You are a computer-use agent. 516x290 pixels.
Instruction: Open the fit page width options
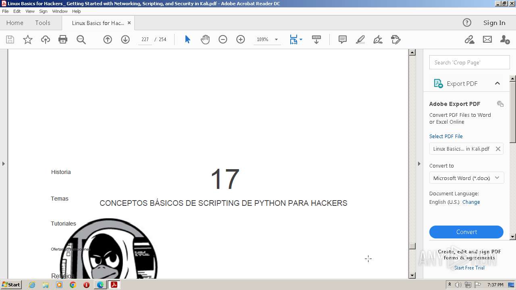[x=296, y=39]
